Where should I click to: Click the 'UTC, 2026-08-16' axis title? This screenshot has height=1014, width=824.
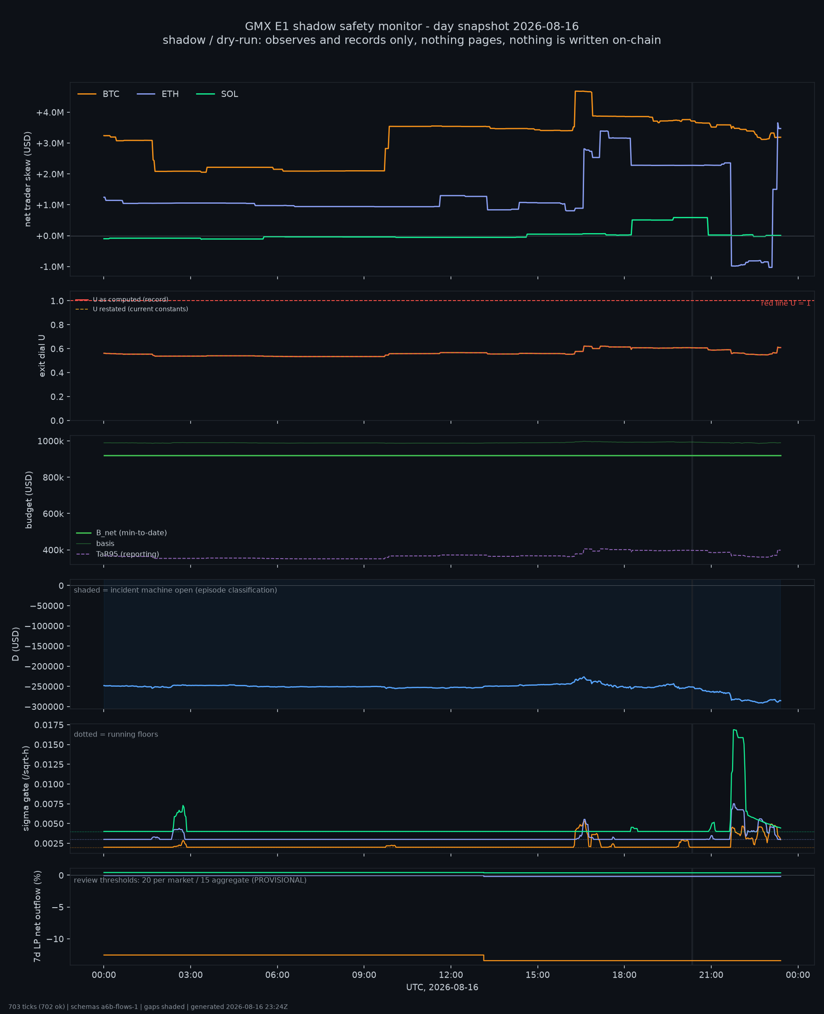442,987
